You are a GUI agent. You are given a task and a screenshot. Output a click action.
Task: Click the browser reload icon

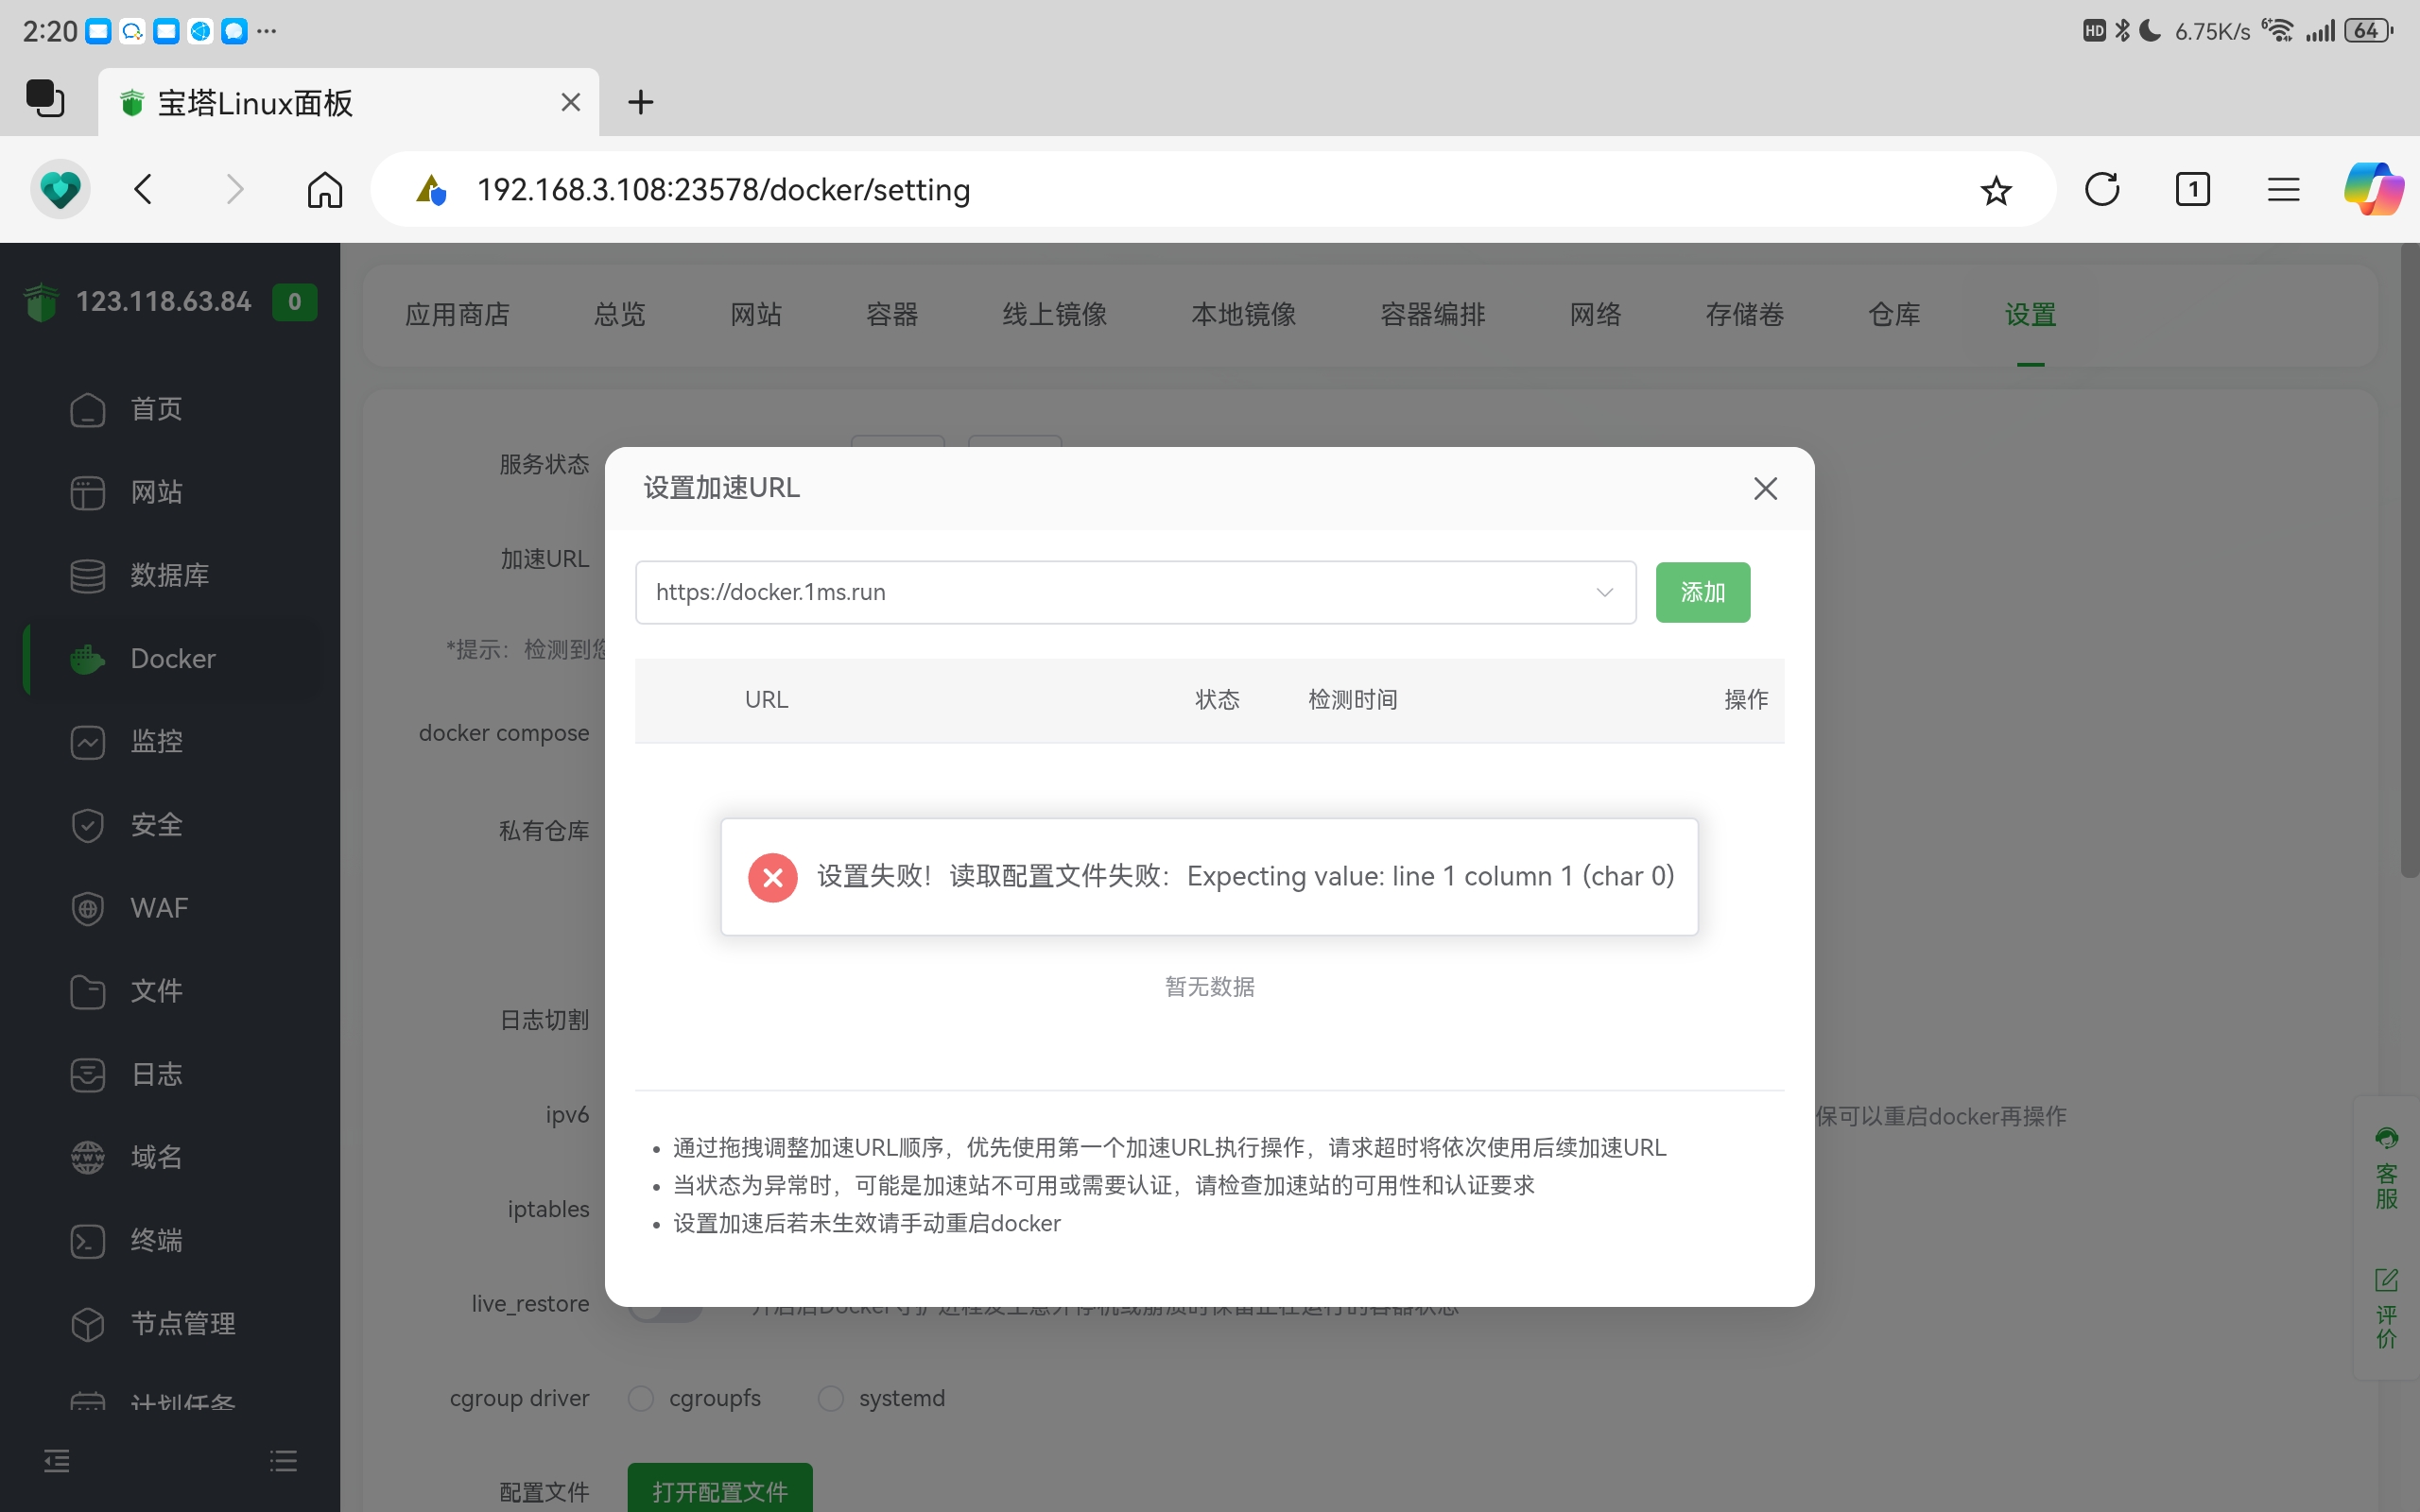2101,189
